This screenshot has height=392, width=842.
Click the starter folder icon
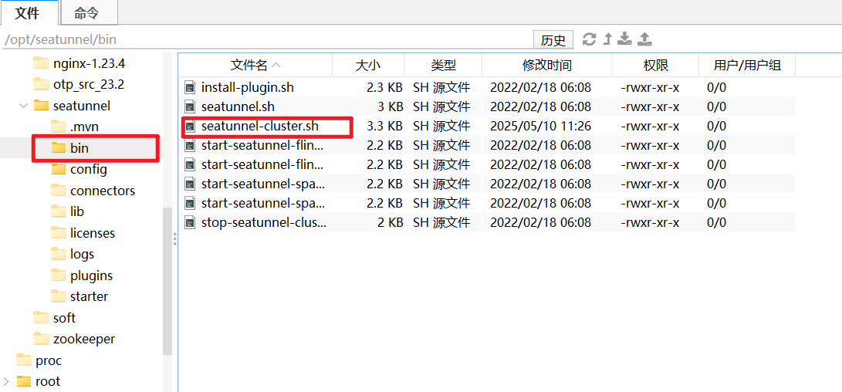pyautogui.click(x=59, y=296)
